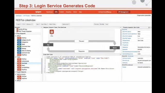Click the All badge beside Authenticate
Image resolution: width=165 pixels, height=93 pixels.
coord(19,61)
